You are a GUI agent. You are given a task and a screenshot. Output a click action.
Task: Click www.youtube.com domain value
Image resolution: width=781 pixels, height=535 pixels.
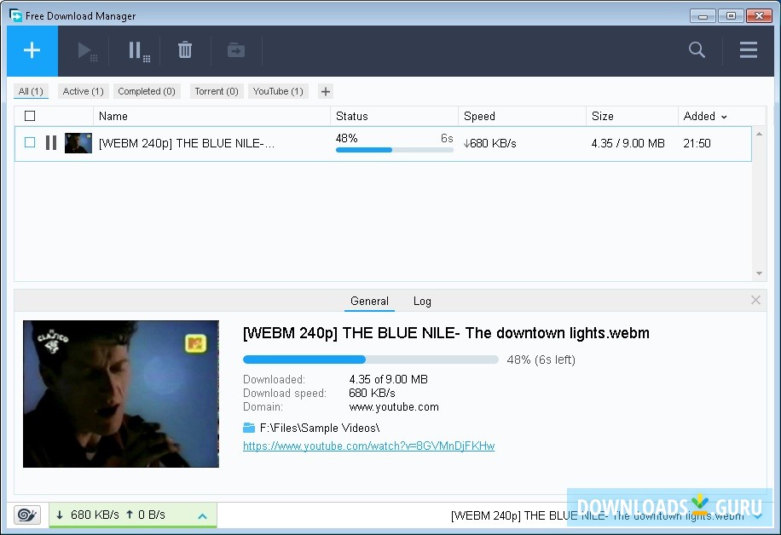tap(394, 407)
